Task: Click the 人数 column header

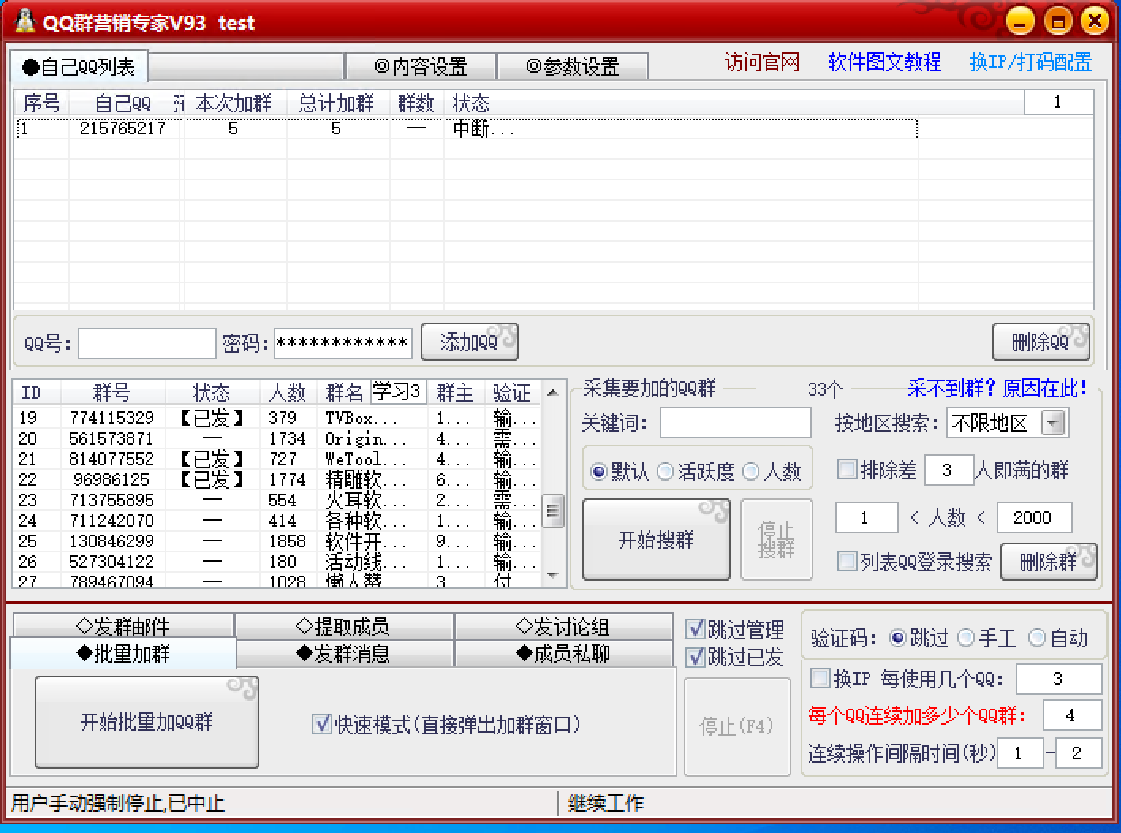Action: [x=287, y=392]
